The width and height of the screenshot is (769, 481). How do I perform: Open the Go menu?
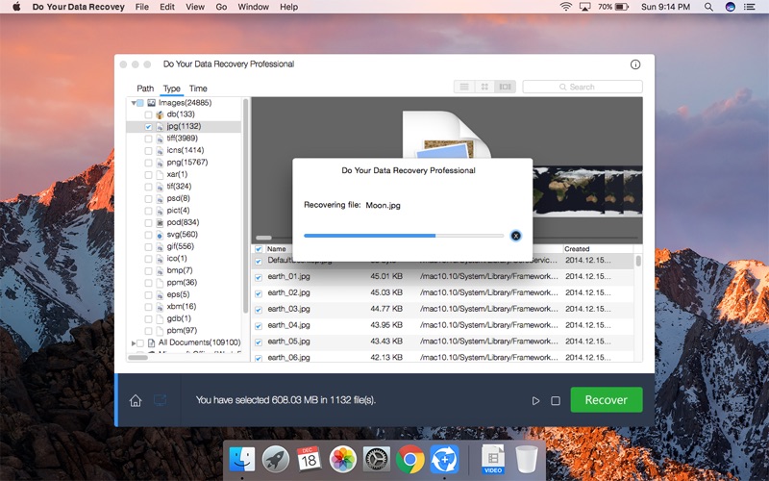[221, 7]
